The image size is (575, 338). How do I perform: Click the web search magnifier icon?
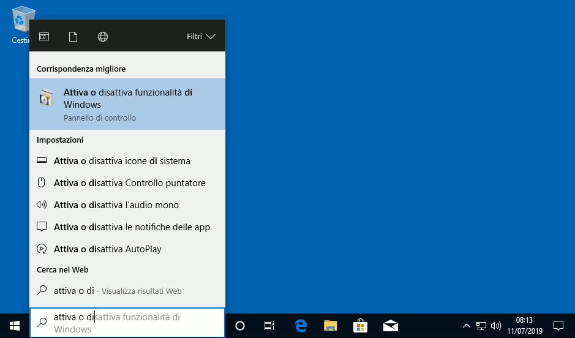pyautogui.click(x=42, y=290)
